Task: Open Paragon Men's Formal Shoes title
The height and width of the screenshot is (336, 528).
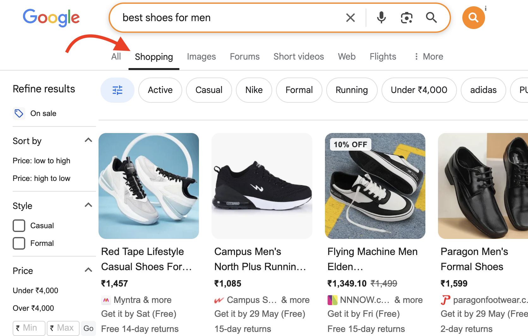Action: [x=474, y=259]
